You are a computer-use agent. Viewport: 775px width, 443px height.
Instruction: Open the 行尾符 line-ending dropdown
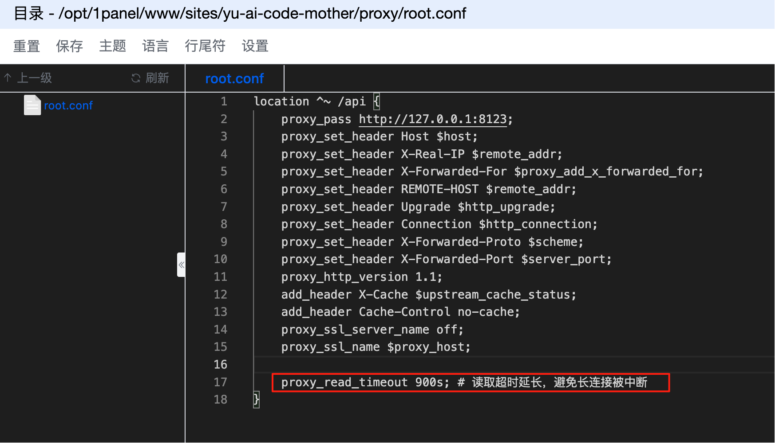click(x=205, y=46)
